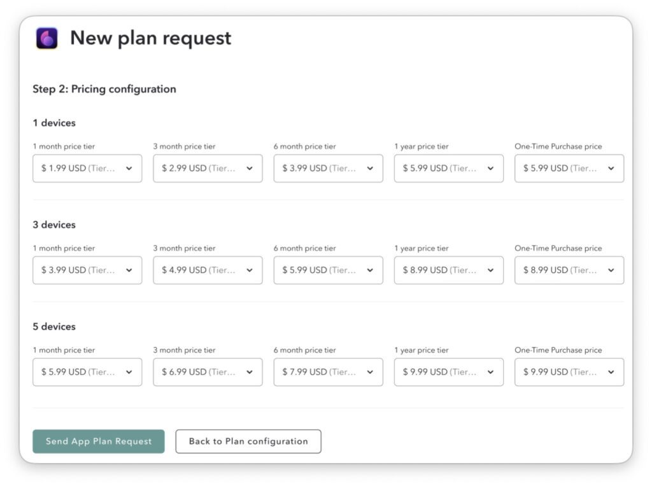Go Back to Plan configuration
Viewport: 652px width, 486px height.
(x=248, y=441)
